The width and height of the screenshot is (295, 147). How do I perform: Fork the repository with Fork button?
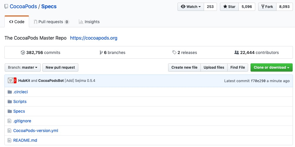coord(267,7)
